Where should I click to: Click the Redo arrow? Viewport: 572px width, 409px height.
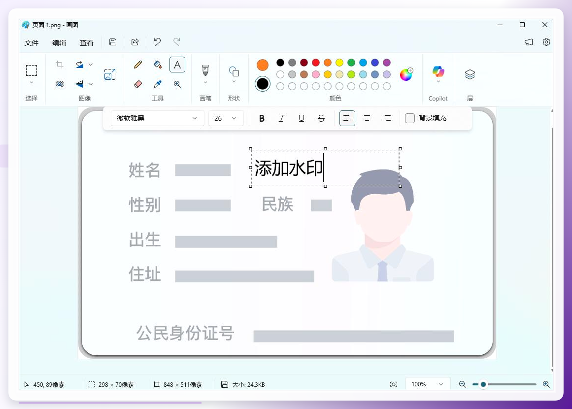[x=176, y=42]
